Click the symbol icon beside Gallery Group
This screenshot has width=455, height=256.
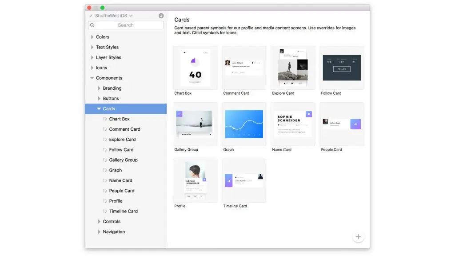(104, 160)
